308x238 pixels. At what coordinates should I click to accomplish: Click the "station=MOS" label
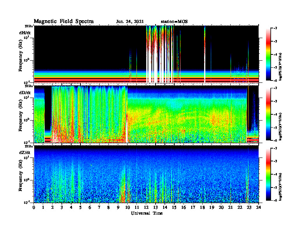[174, 22]
